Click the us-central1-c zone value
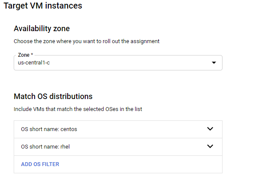 34,63
